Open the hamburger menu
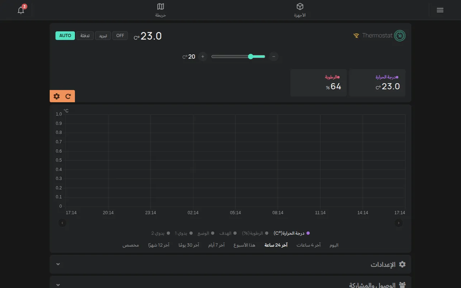 pyautogui.click(x=440, y=10)
